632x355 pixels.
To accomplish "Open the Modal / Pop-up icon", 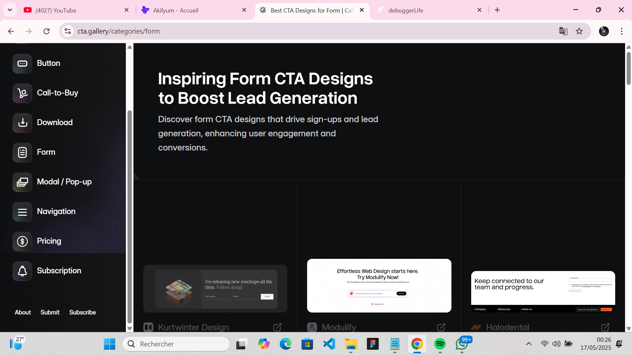I will (x=22, y=182).
